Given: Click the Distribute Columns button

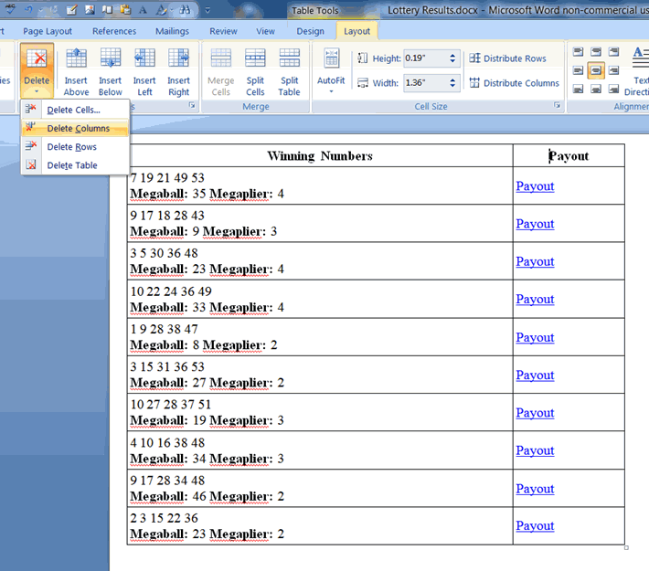Looking at the screenshot, I should [x=514, y=83].
